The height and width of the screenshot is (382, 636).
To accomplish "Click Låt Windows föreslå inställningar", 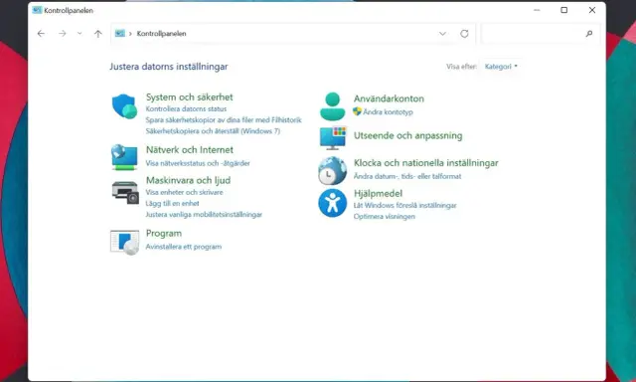I will (x=404, y=205).
